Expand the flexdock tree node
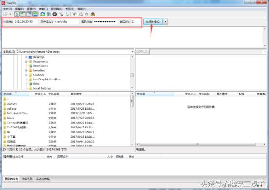The height and width of the screenshot is (190, 269). pos(26,75)
